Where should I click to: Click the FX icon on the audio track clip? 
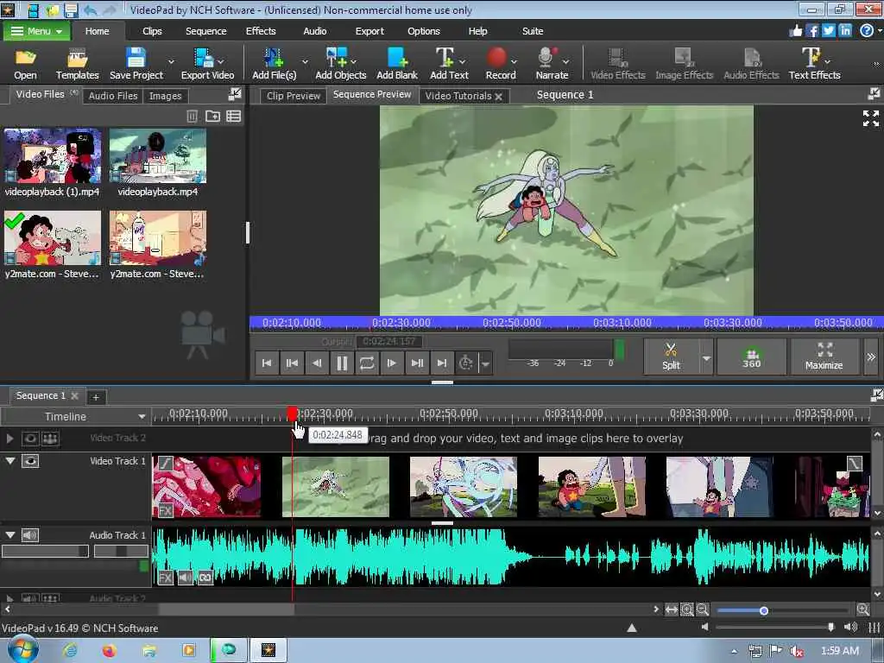tap(165, 578)
